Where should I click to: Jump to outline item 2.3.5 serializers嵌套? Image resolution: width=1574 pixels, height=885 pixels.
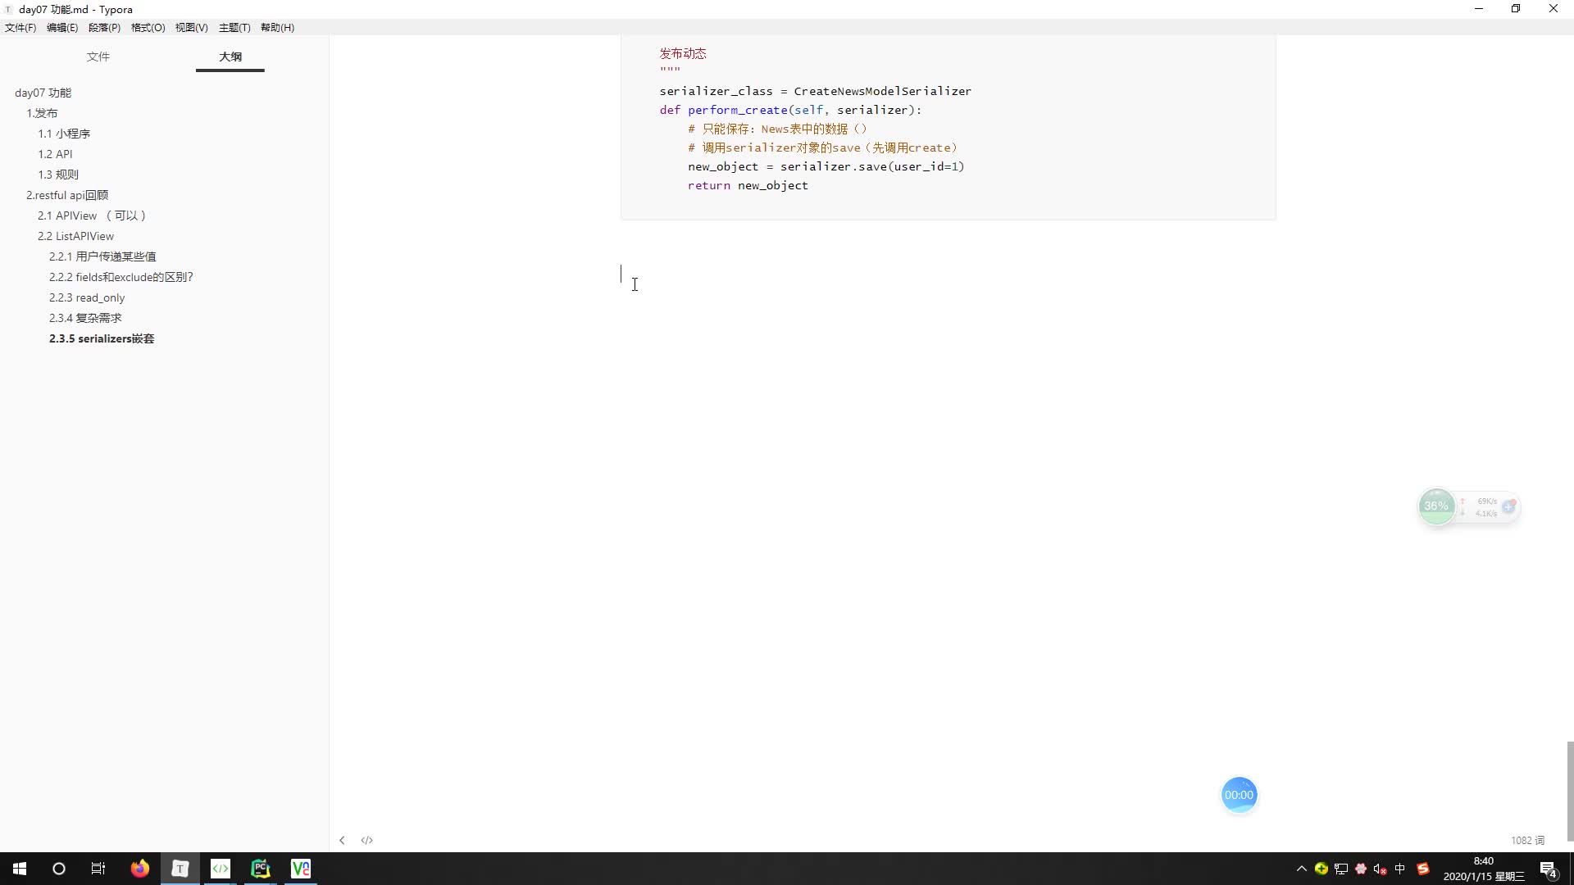pyautogui.click(x=102, y=338)
